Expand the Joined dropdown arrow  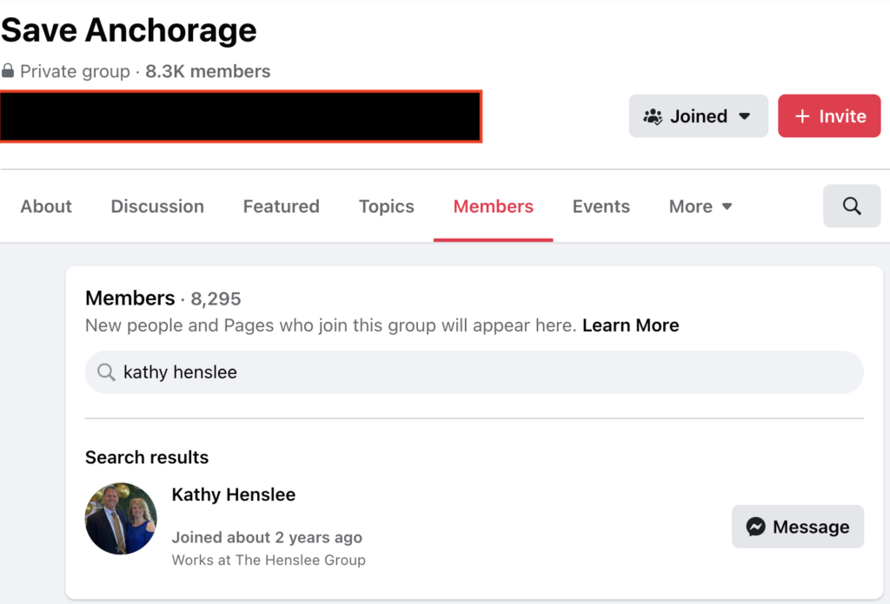[x=745, y=116]
